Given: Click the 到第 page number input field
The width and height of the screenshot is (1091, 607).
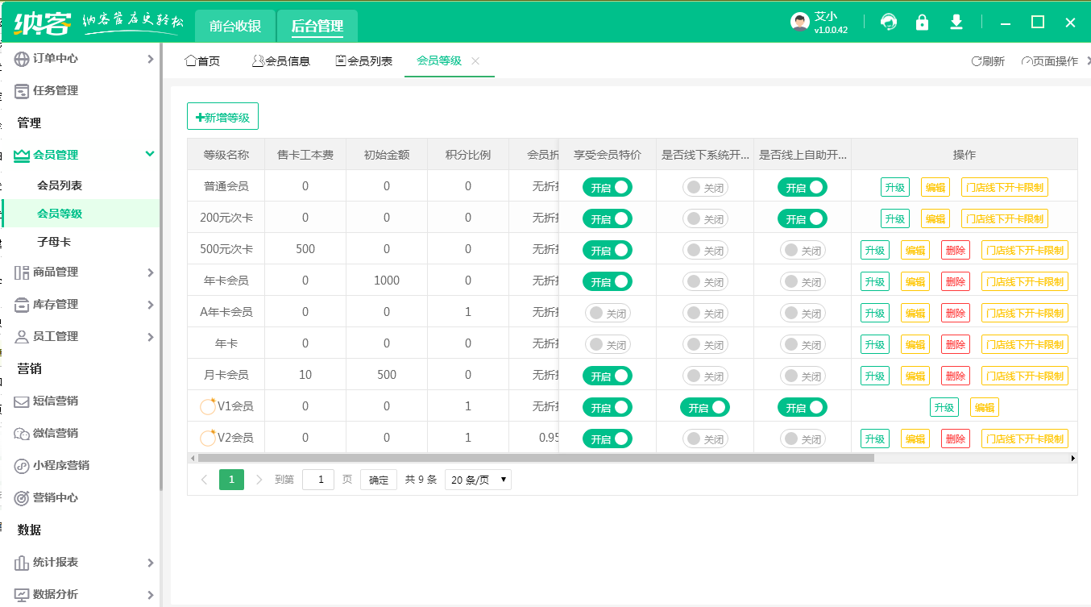Looking at the screenshot, I should coord(318,479).
